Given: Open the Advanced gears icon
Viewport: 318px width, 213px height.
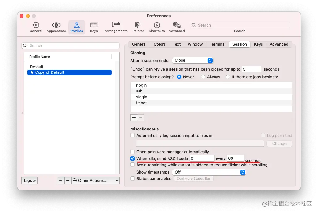Looking at the screenshot, I should (x=177, y=25).
